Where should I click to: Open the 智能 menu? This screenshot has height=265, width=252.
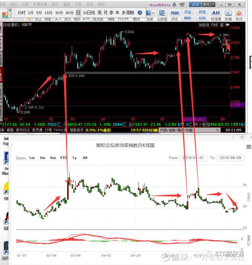tap(67, 4)
